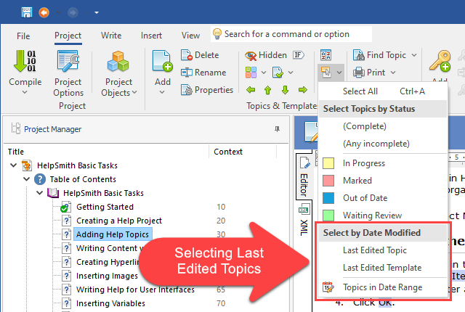Viewport: 465px width, 312px height.
Task: Select topics with (Any incomplete) status
Action: click(x=383, y=144)
